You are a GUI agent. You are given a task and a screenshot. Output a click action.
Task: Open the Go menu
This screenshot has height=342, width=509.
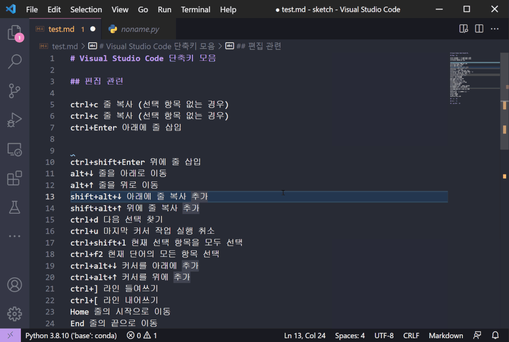(x=143, y=9)
